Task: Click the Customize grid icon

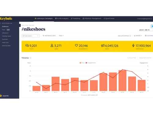Action: click(x=146, y=36)
